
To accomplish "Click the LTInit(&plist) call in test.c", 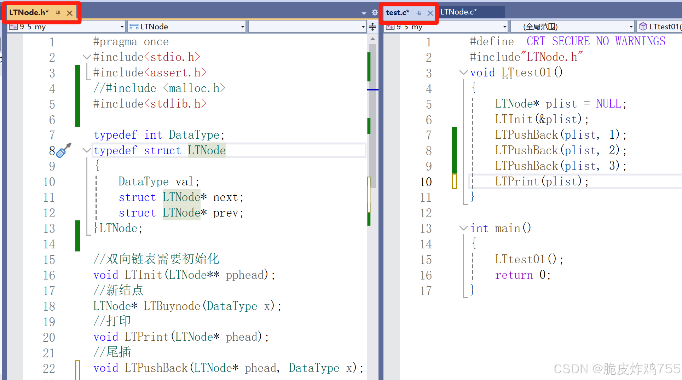I will [x=542, y=119].
